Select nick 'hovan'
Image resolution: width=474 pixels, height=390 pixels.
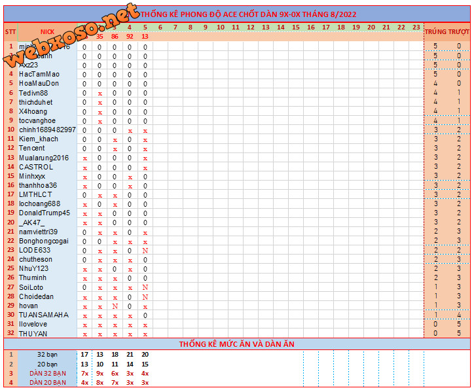click(x=28, y=306)
